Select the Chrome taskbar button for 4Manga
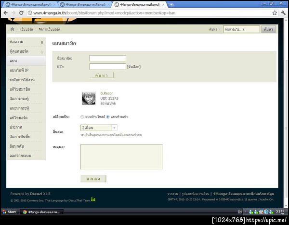The width and height of the screenshot is (289, 225). click(41, 212)
